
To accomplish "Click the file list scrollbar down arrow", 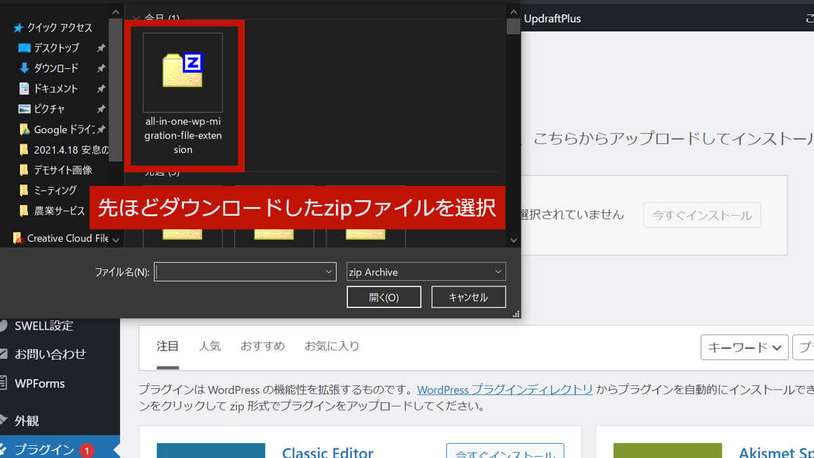I will coord(513,240).
